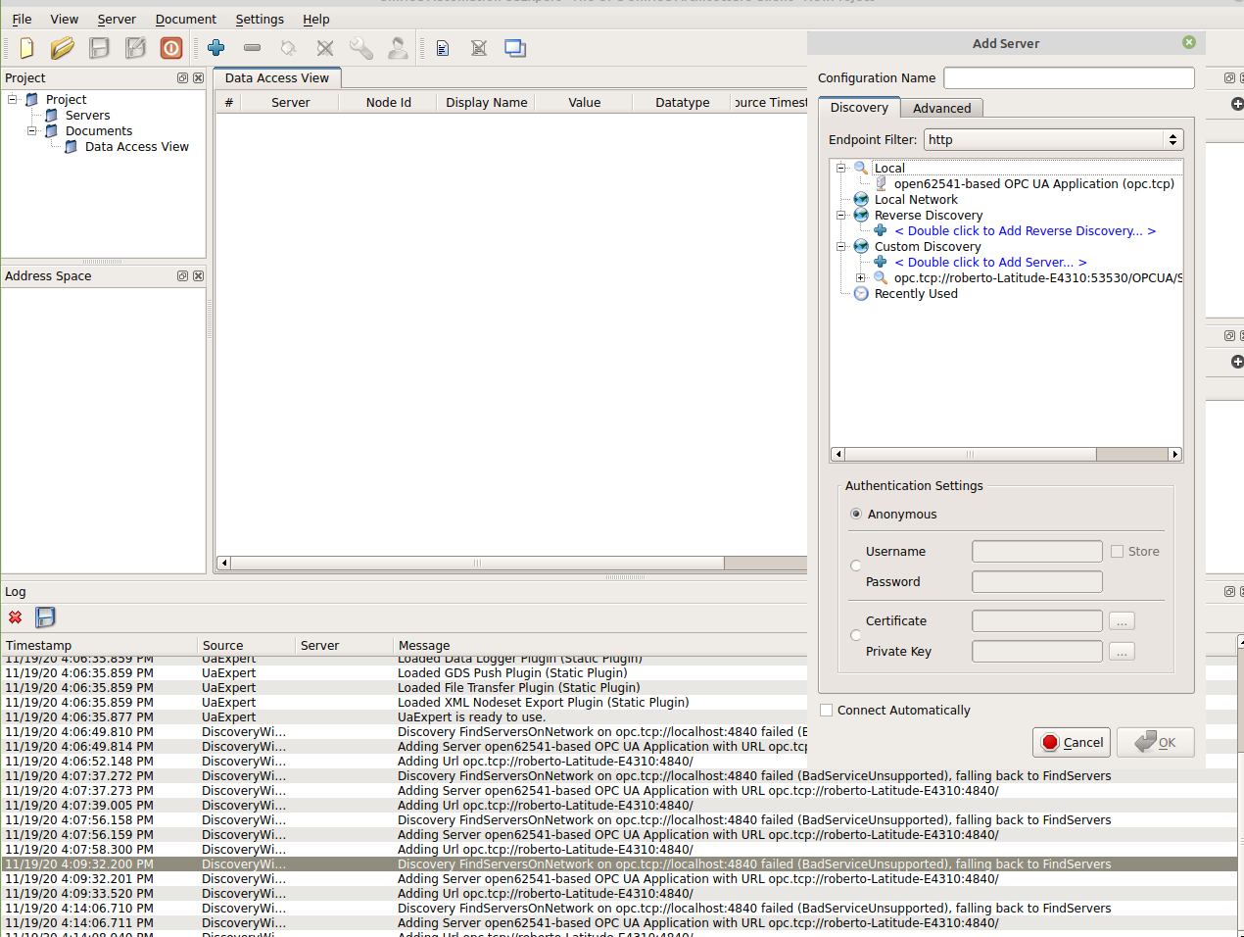Open the Settings menu
Screen dimensions: 1244x937
pos(259,19)
